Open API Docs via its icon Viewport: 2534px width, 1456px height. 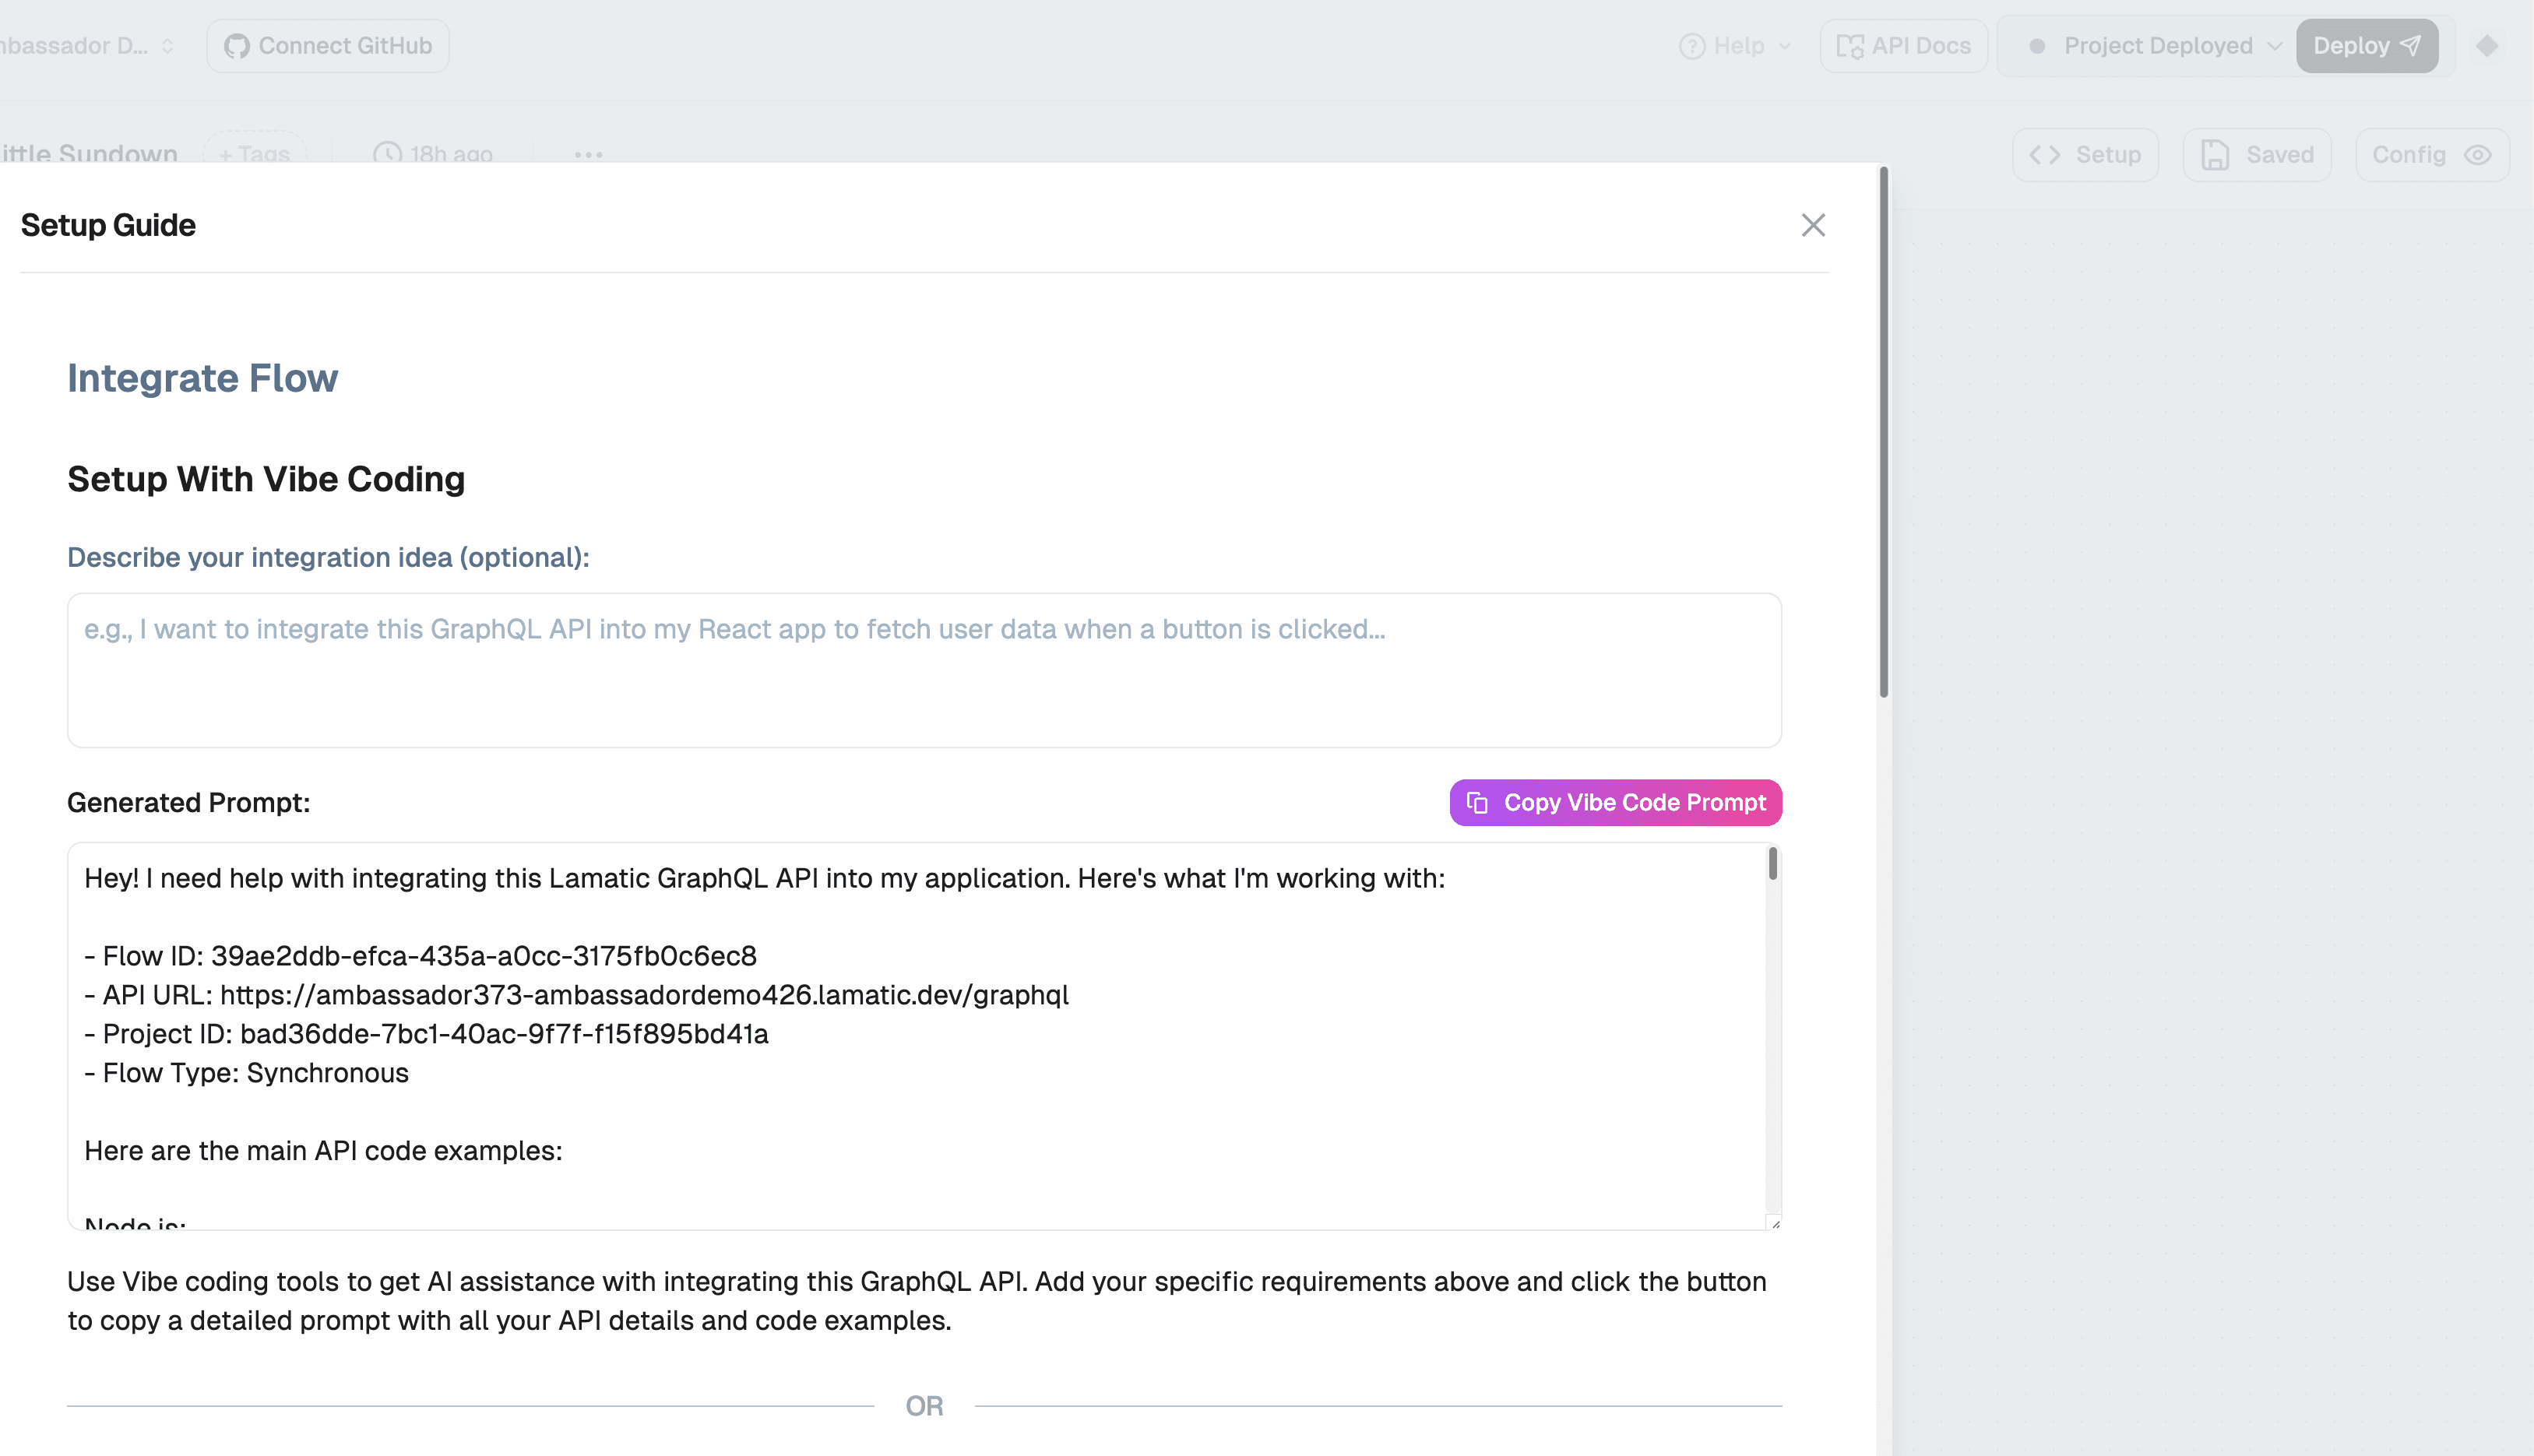tap(1849, 46)
